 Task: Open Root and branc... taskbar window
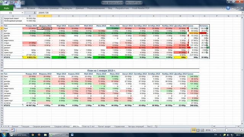[19, 135]
